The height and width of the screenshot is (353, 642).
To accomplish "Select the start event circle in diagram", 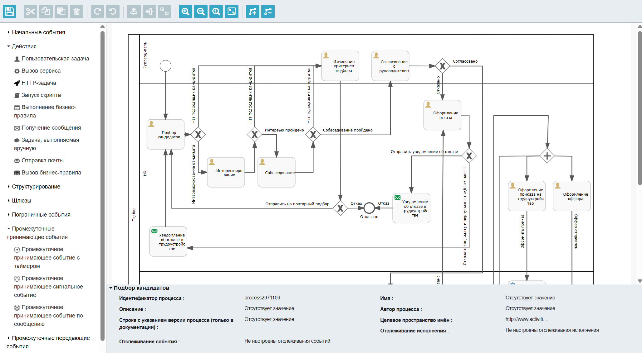I will pyautogui.click(x=165, y=66).
